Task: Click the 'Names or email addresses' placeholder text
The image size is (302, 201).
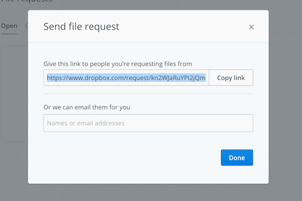Action: pyautogui.click(x=86, y=123)
